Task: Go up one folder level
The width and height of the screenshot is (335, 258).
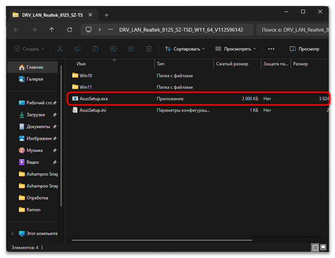Action: coord(52,30)
